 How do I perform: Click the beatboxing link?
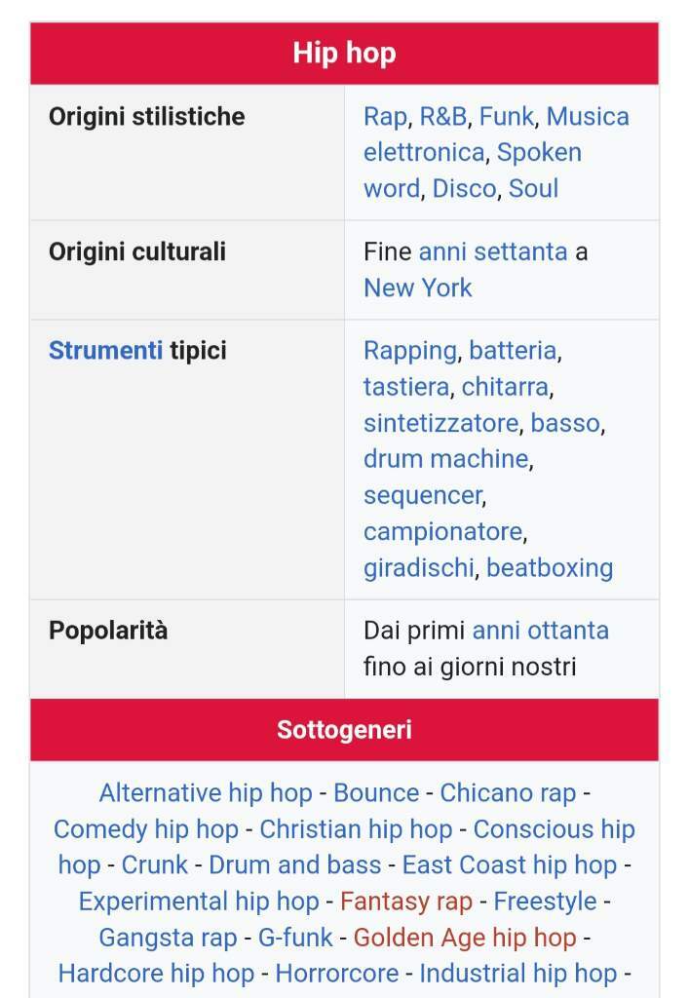[550, 567]
